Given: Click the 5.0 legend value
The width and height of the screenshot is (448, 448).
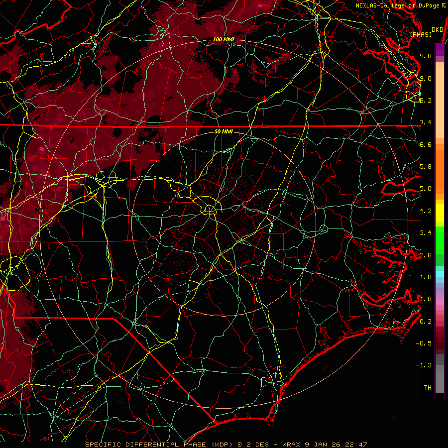Looking at the screenshot, I should [x=426, y=189].
